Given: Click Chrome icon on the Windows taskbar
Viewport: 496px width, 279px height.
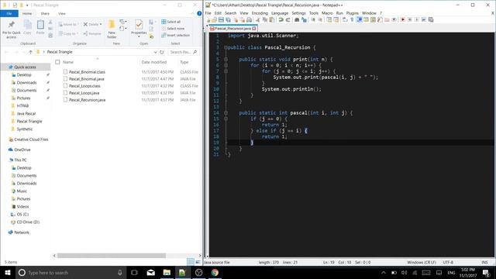Looking at the screenshot, I should coord(215,272).
